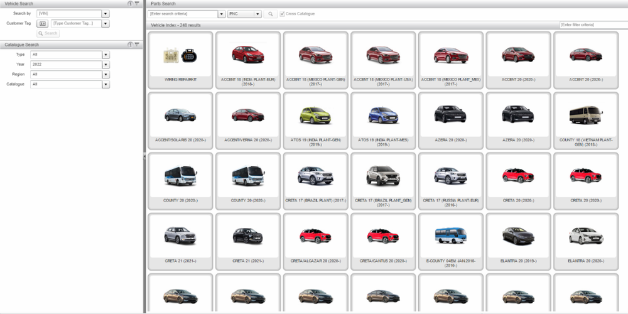The width and height of the screenshot is (628, 314).
Task: Open ACCENT 18 (MEXICO PLANT_MEX) card
Action: [x=450, y=60]
